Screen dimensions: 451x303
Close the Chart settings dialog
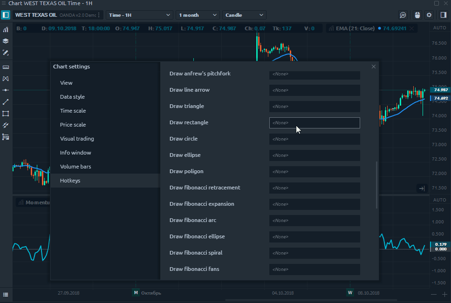click(x=374, y=67)
